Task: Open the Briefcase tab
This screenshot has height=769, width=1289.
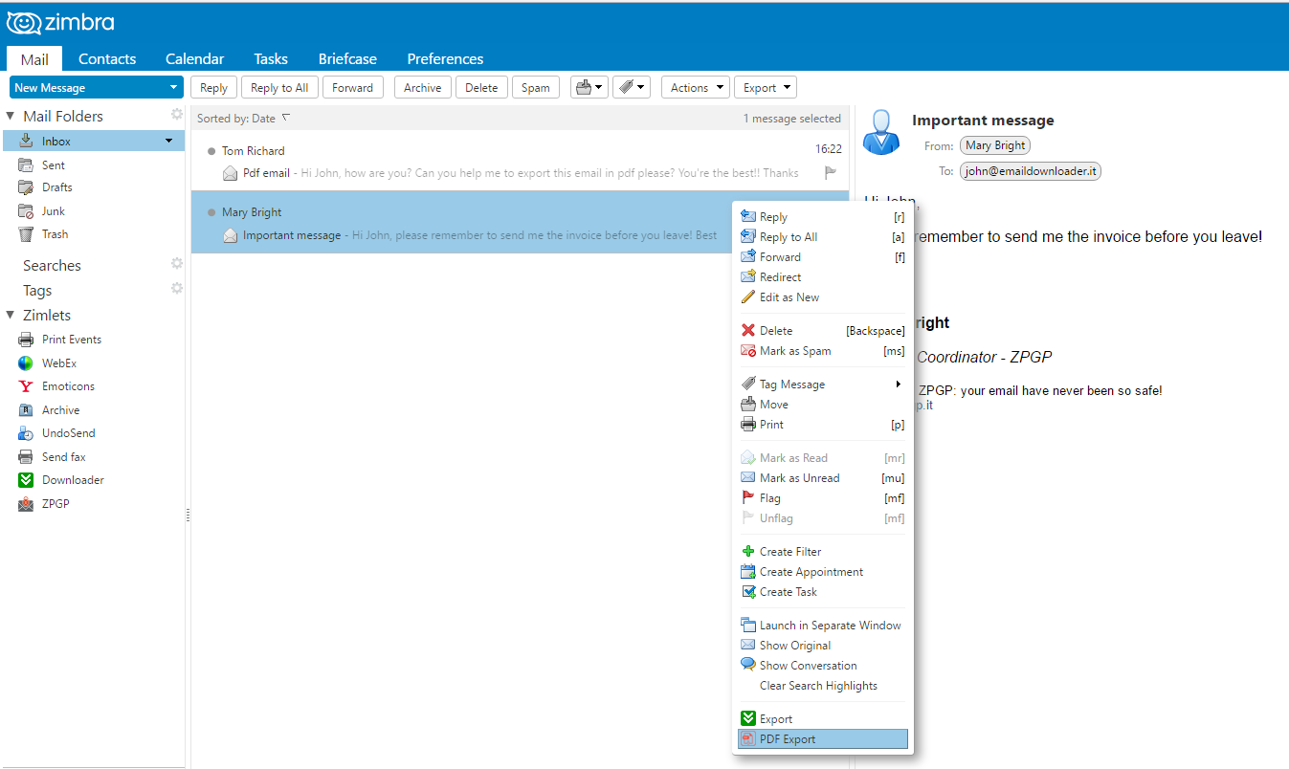Action: pos(347,58)
